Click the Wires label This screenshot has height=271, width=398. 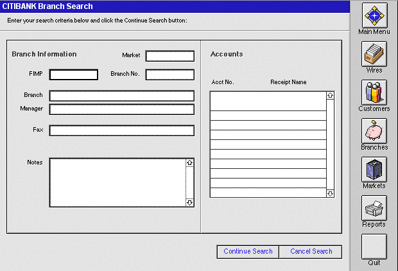[x=374, y=71]
